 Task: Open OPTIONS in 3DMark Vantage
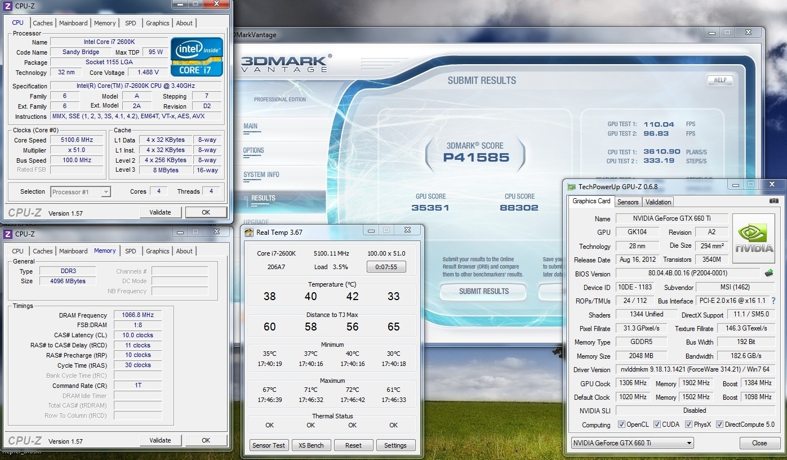click(254, 150)
